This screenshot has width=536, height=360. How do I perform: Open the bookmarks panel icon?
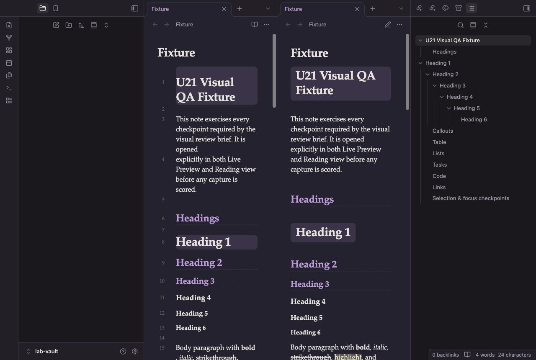tap(56, 8)
